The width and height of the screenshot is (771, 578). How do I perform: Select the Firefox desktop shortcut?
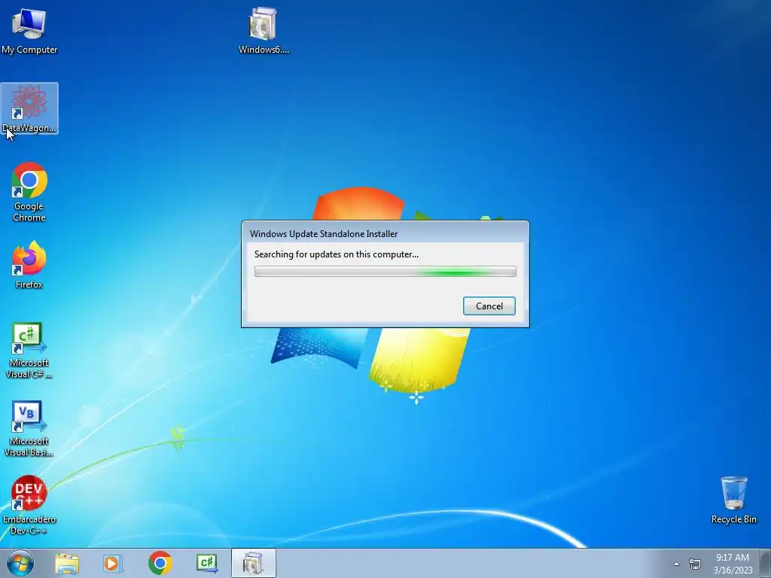tap(29, 265)
